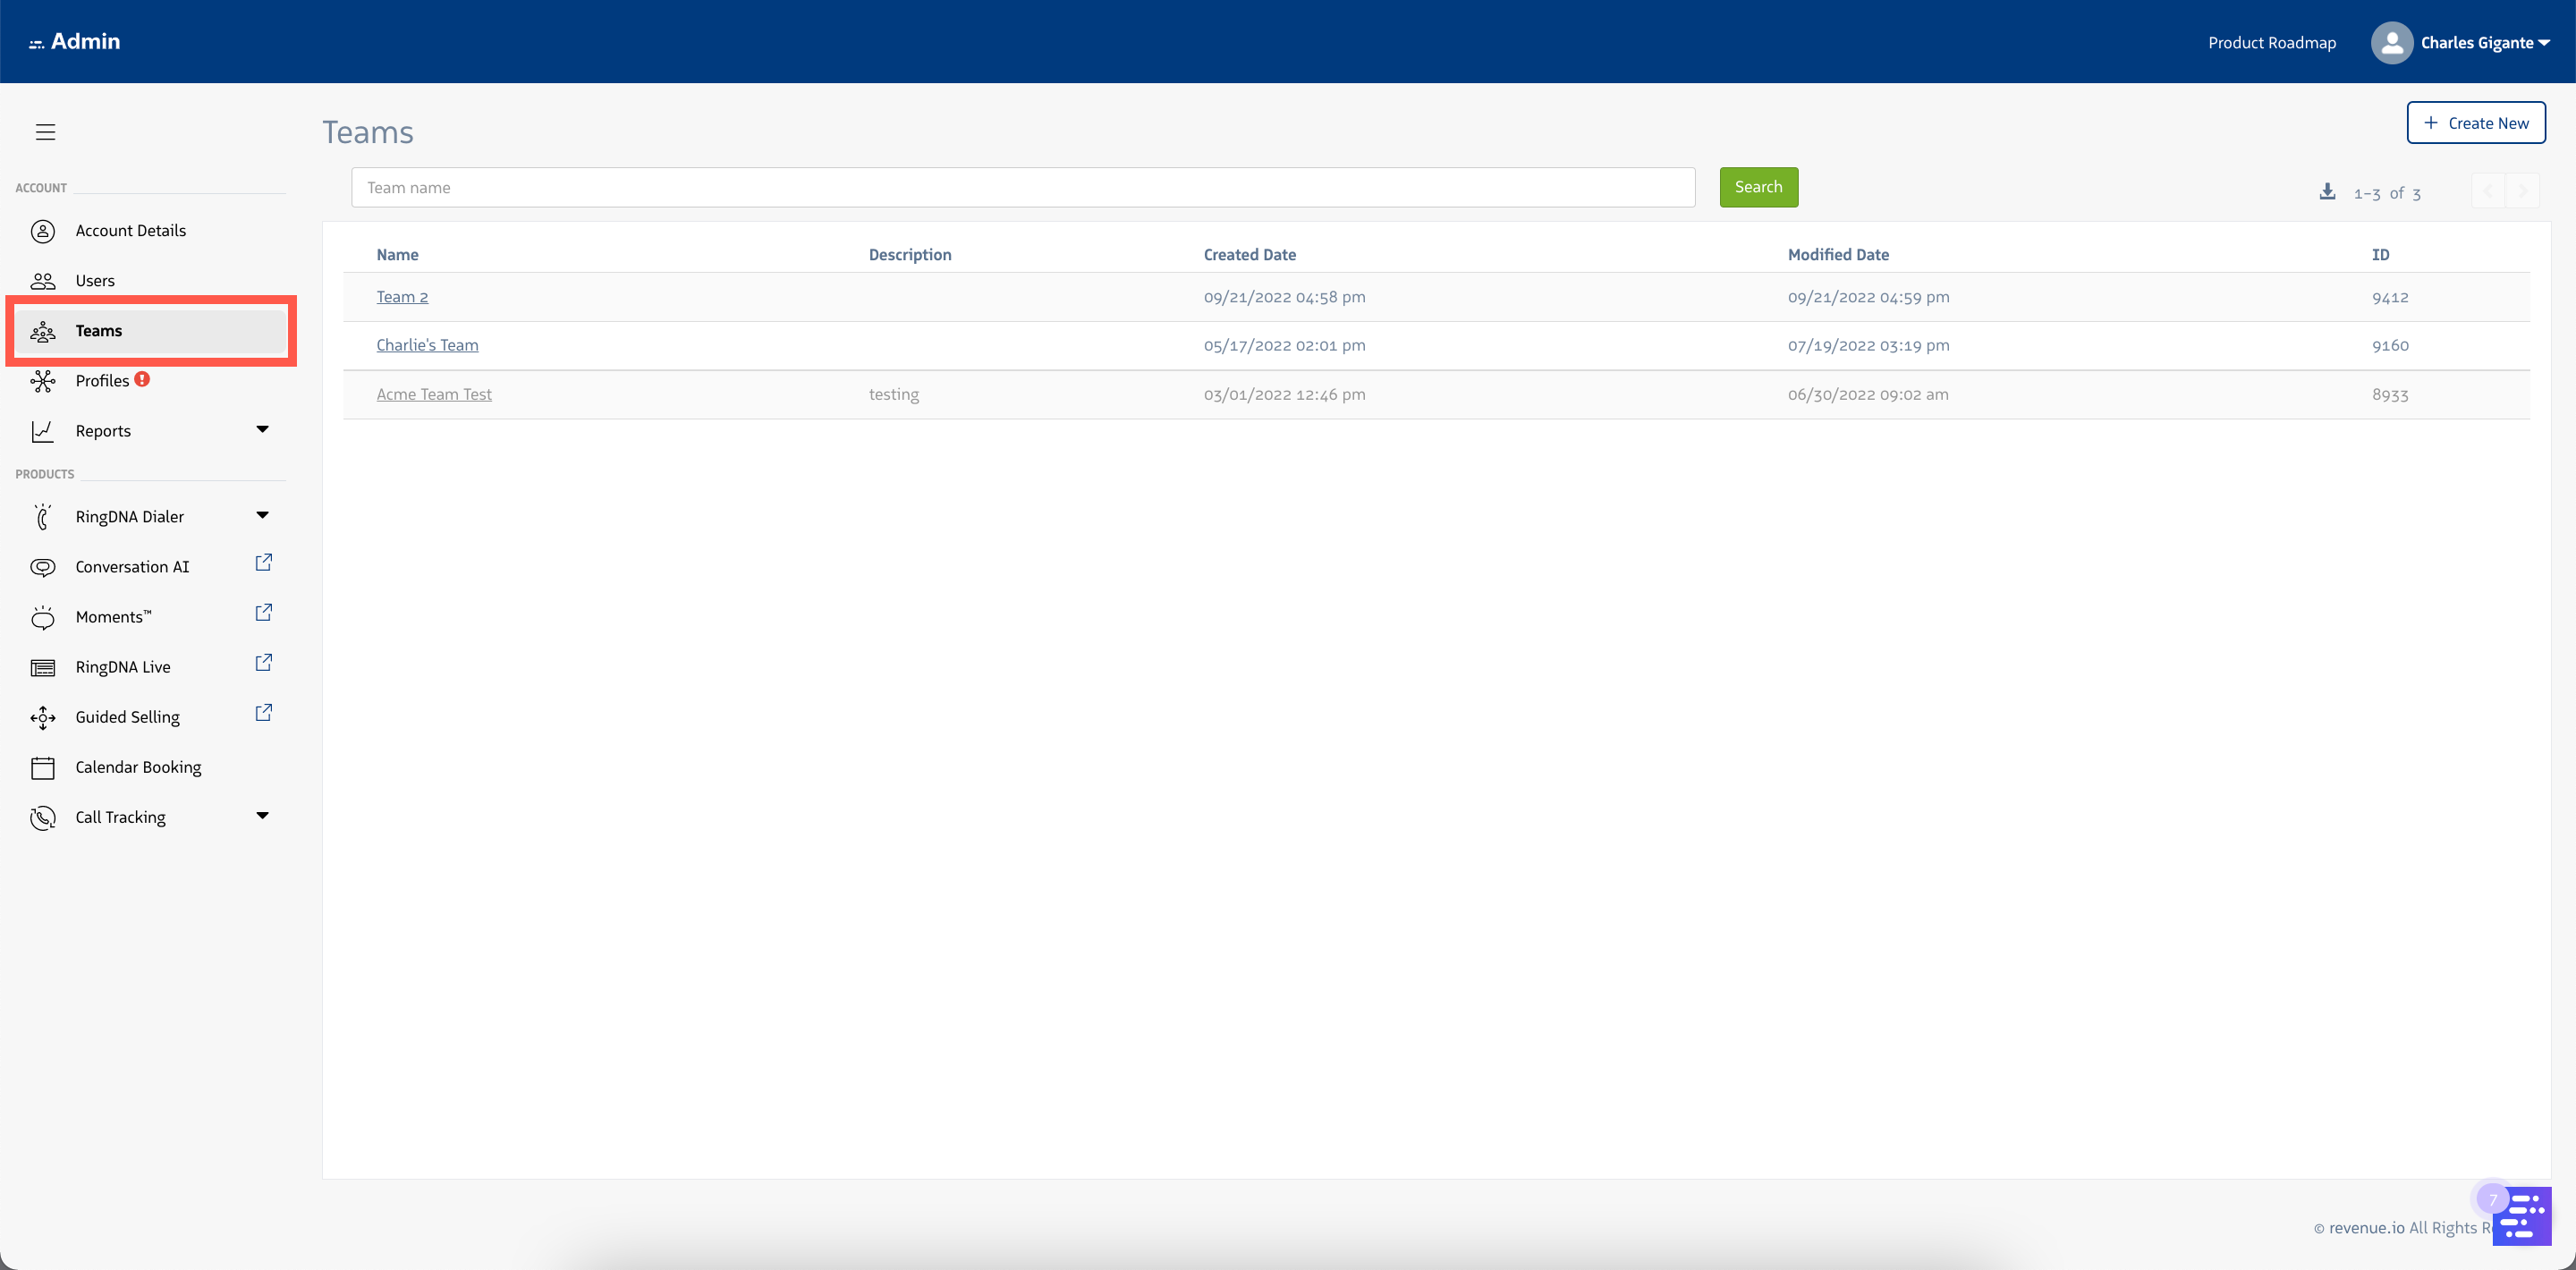Select Calendar Booking in sidebar
The width and height of the screenshot is (2576, 1270).
click(x=138, y=767)
